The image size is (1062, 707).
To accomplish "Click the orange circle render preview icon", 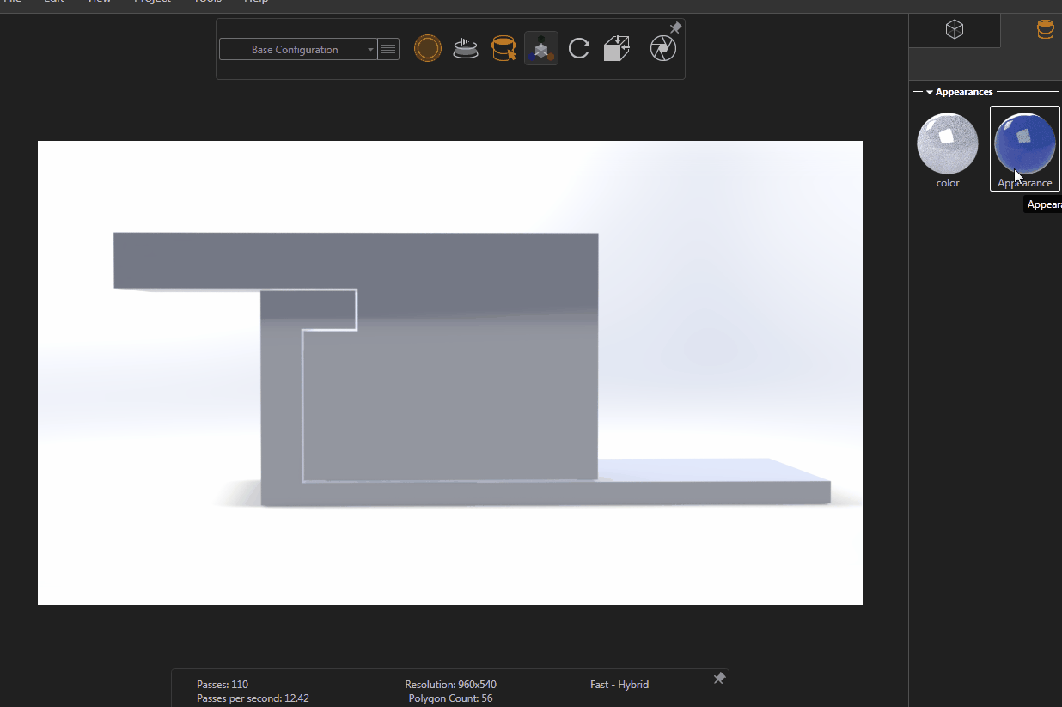I will [x=428, y=48].
